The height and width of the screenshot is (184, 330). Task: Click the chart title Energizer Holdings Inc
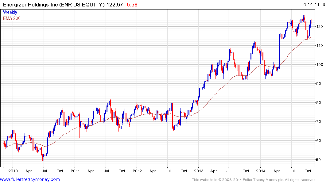[x=30, y=5]
